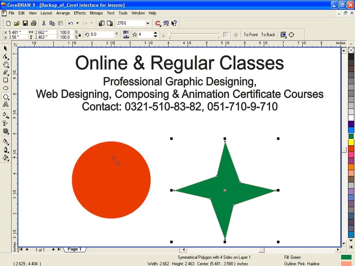Open the Fill tool flyout
355x266 pixels.
tap(6, 158)
